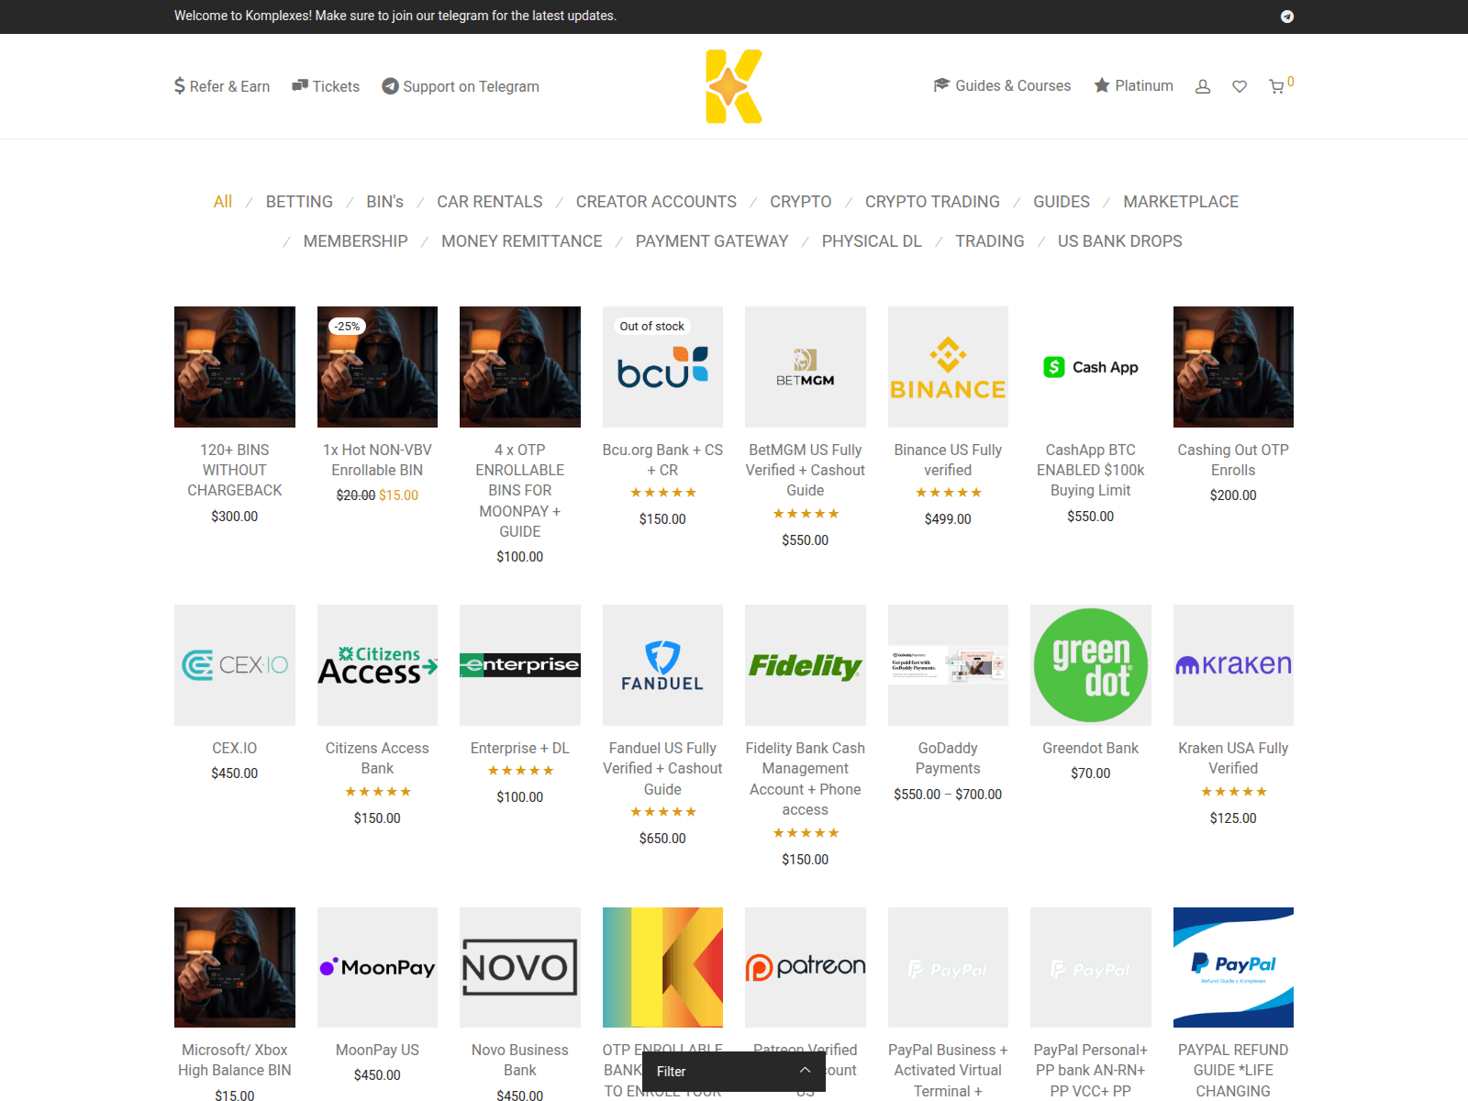Open the Patreon logo product image
This screenshot has width=1468, height=1101.
806,967
